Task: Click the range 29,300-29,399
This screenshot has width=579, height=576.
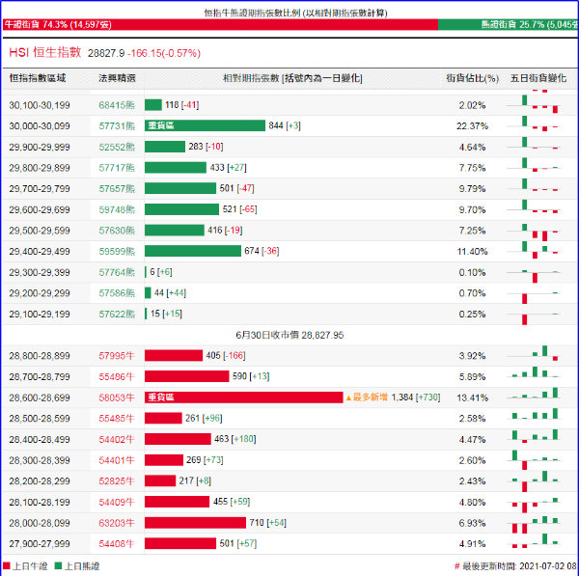Action: click(40, 272)
